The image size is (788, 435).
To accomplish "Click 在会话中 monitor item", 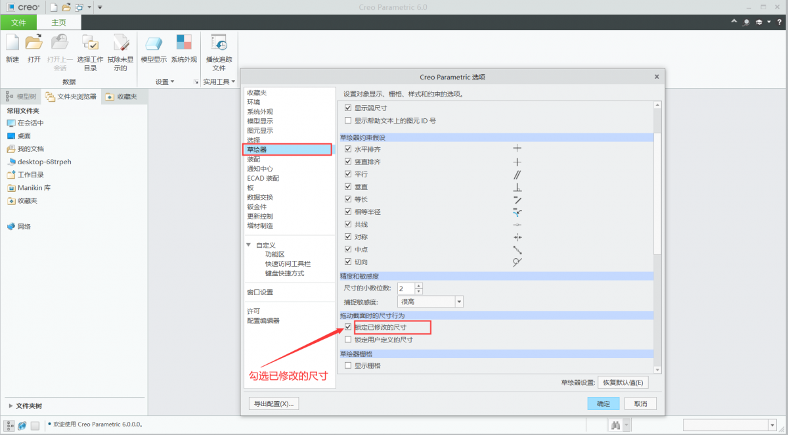I will [x=25, y=123].
